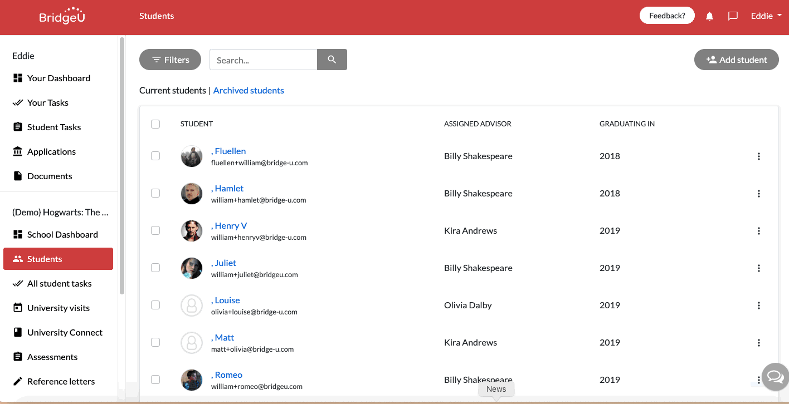Click Fluellen's profile avatar

coord(192,156)
